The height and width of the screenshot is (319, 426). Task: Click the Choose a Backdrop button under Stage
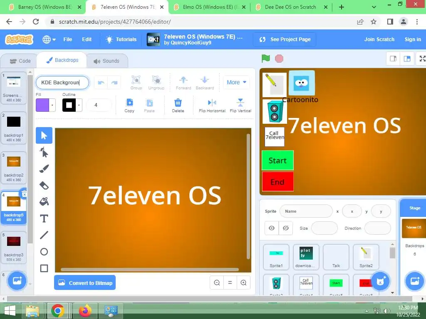415,281
